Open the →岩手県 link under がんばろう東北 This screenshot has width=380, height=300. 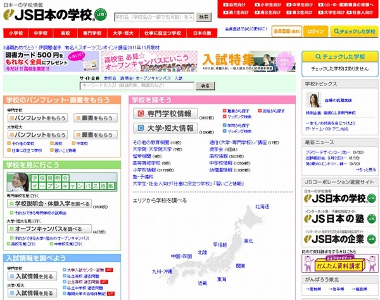[336, 289]
